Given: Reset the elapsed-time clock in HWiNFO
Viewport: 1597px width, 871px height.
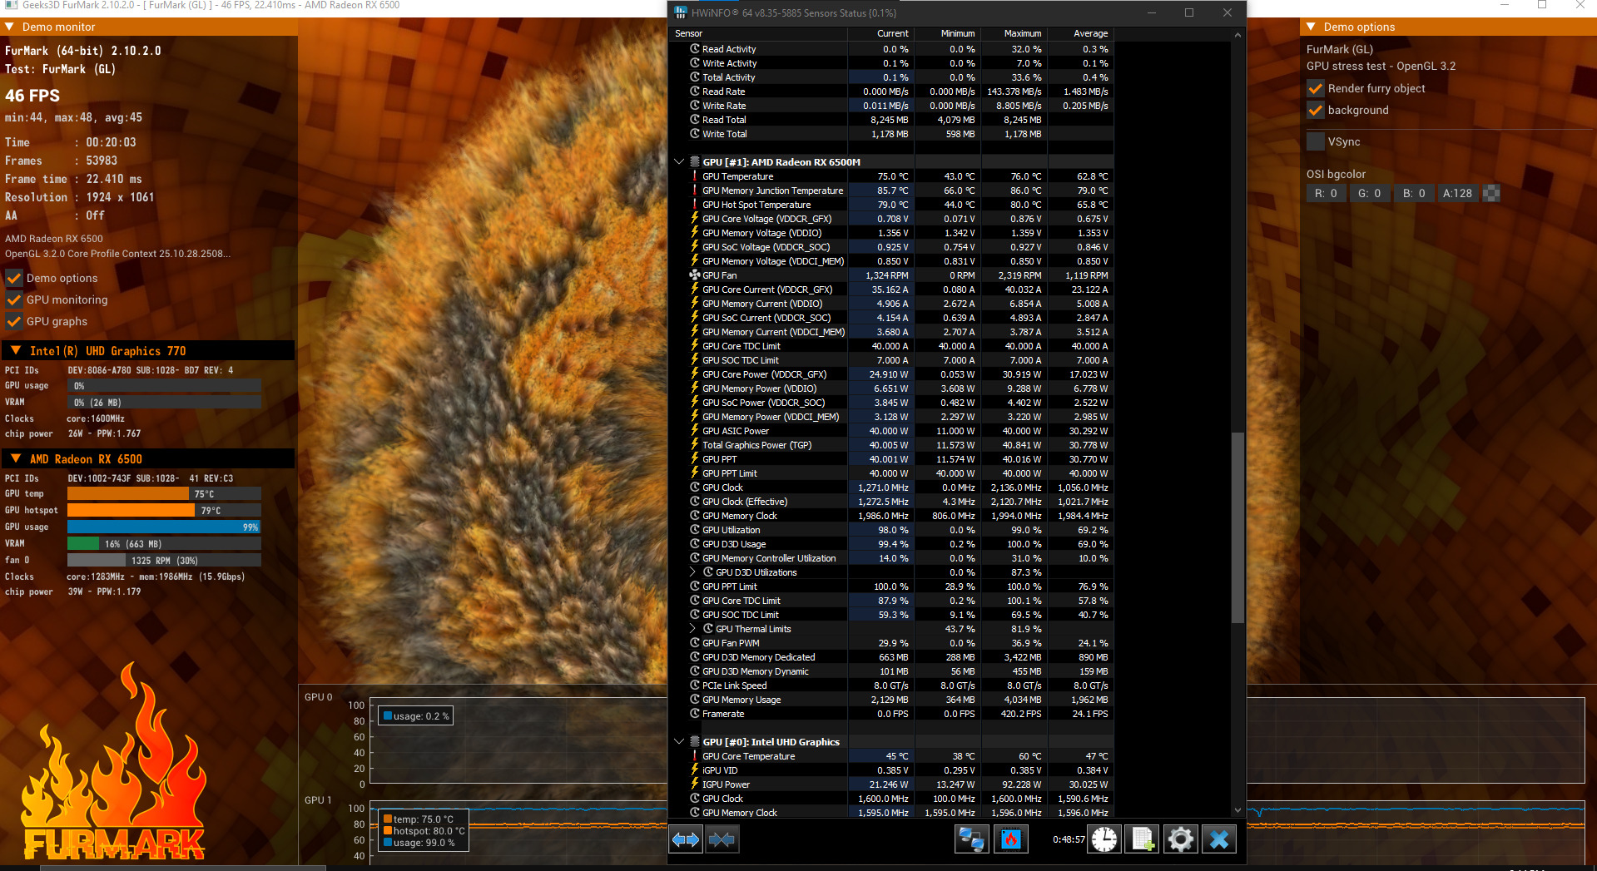Looking at the screenshot, I should coord(1104,839).
